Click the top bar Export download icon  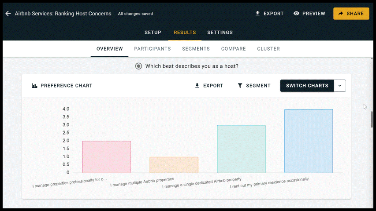coord(257,13)
